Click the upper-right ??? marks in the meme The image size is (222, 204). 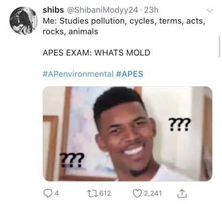(x=179, y=125)
